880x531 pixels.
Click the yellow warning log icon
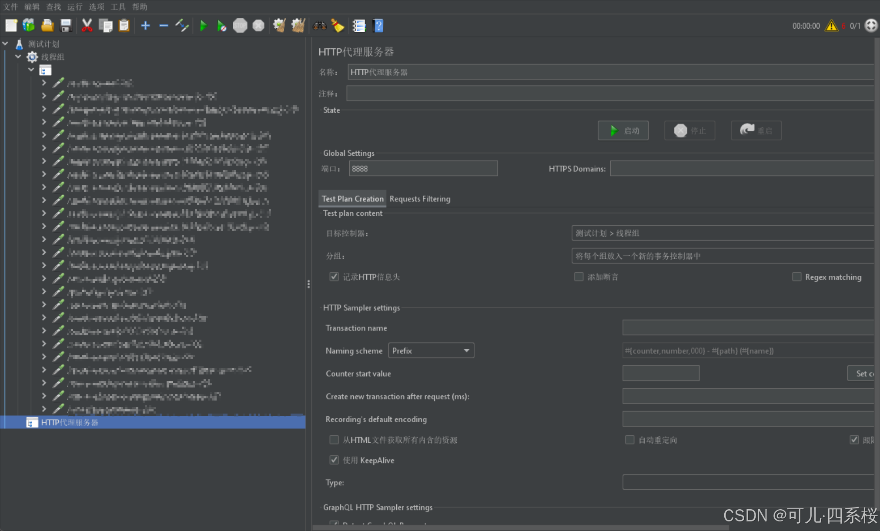coord(831,26)
